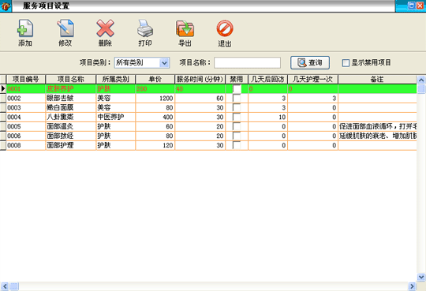Click the 删除 (Delete) red X icon
The width and height of the screenshot is (426, 291).
point(105,28)
